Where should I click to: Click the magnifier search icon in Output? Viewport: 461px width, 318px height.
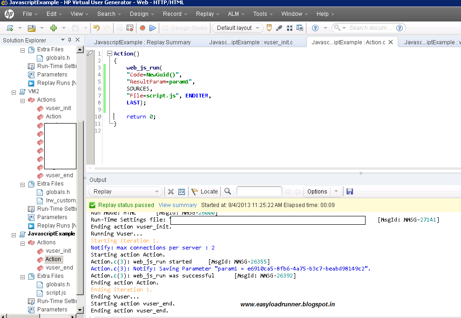[228, 192]
